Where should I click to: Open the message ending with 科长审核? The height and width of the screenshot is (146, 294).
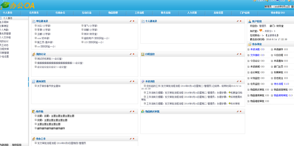point(193,104)
